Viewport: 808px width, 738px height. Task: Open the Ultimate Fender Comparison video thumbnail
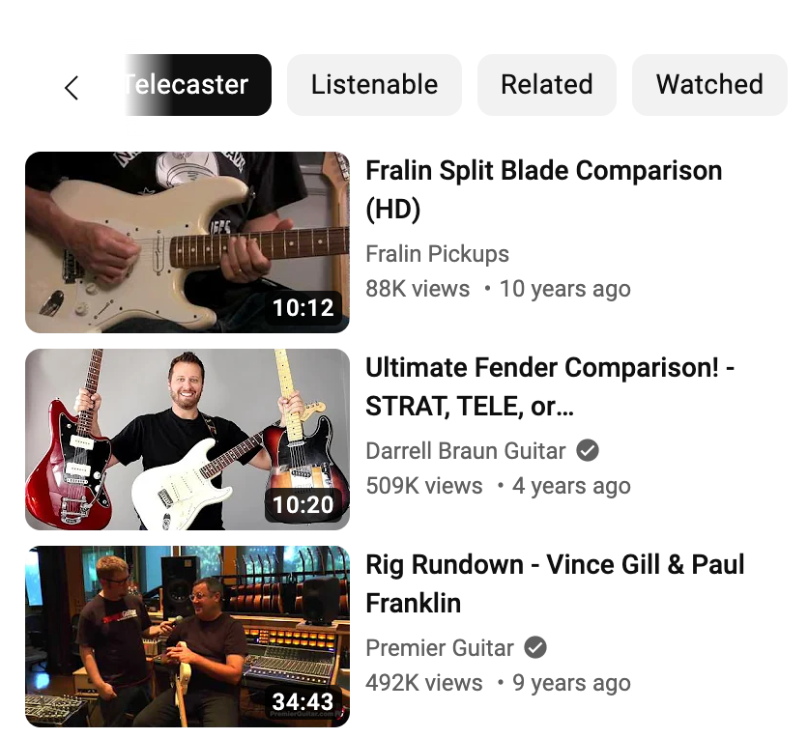188,440
